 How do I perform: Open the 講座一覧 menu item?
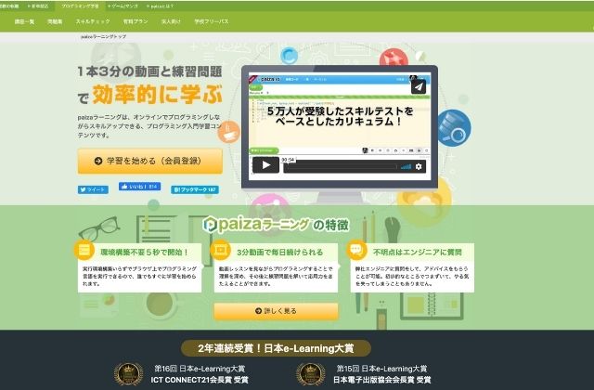[24, 21]
